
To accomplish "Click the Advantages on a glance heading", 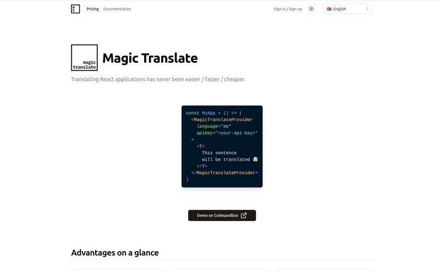I will (x=115, y=253).
